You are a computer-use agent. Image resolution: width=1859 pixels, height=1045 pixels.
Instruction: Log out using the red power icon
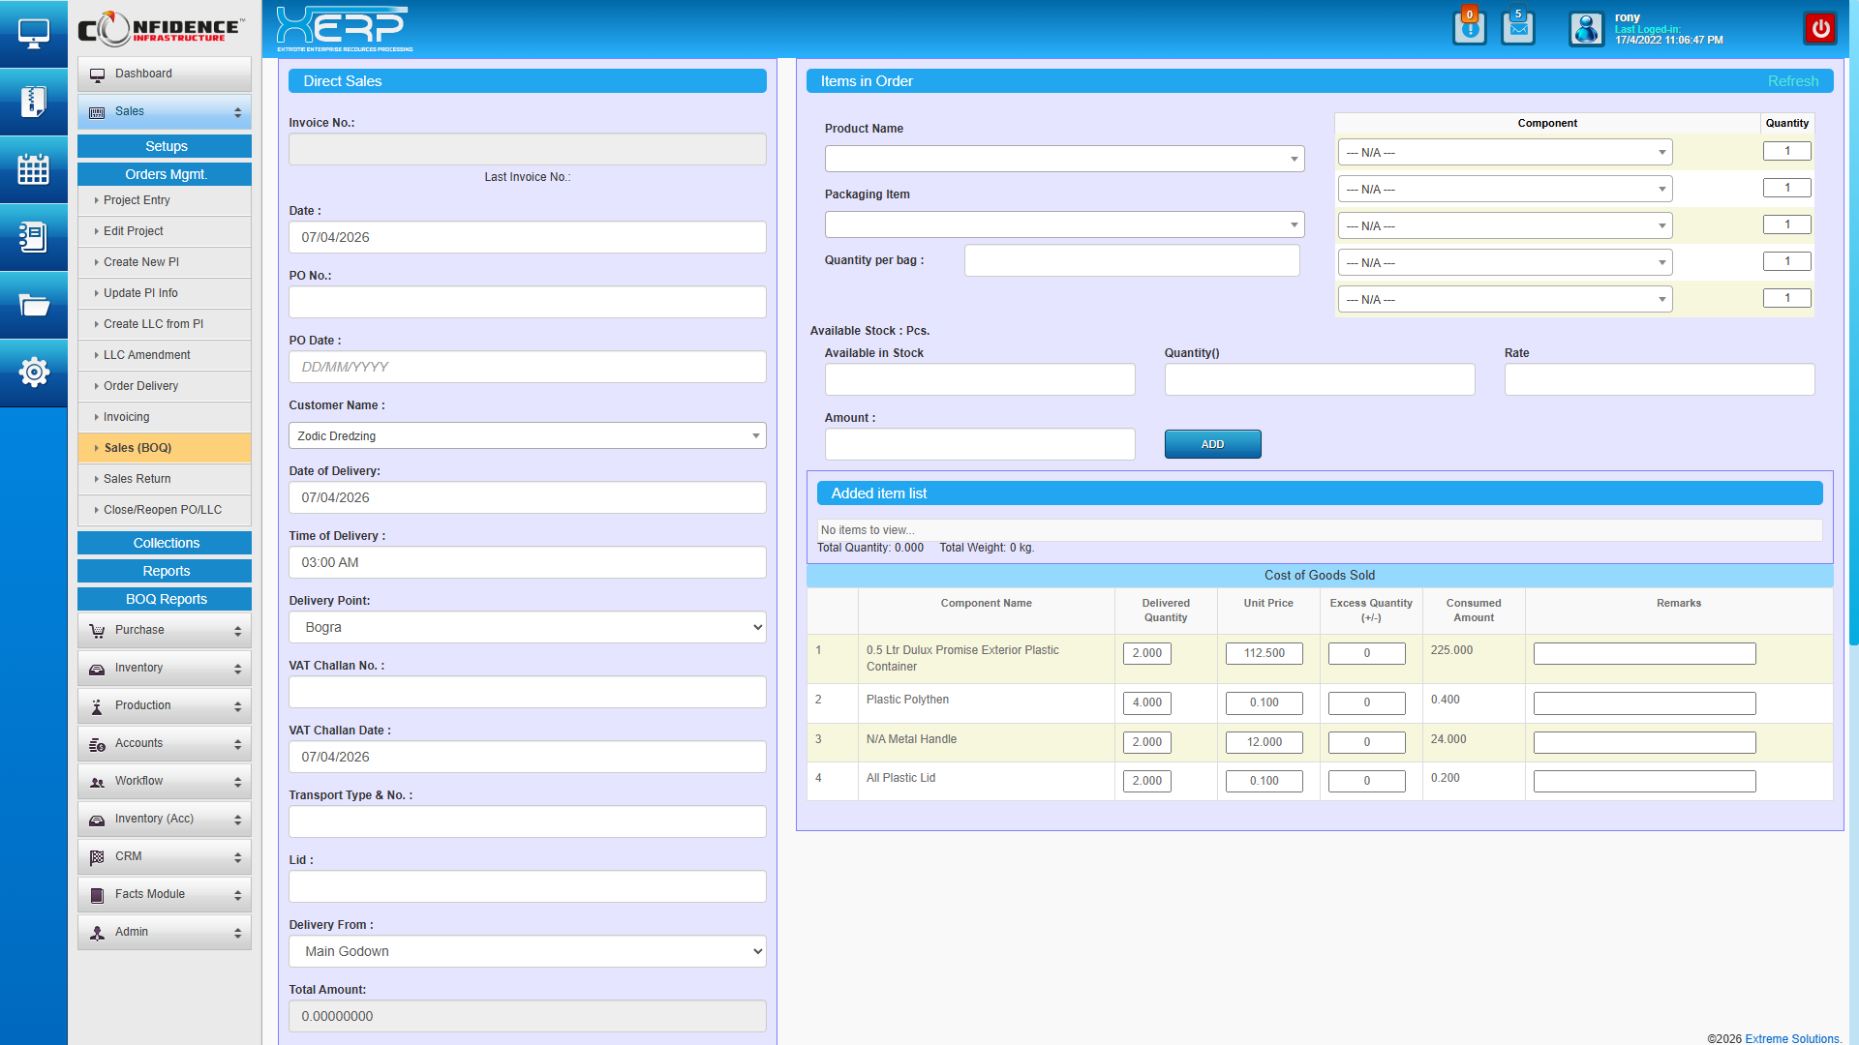[1819, 28]
